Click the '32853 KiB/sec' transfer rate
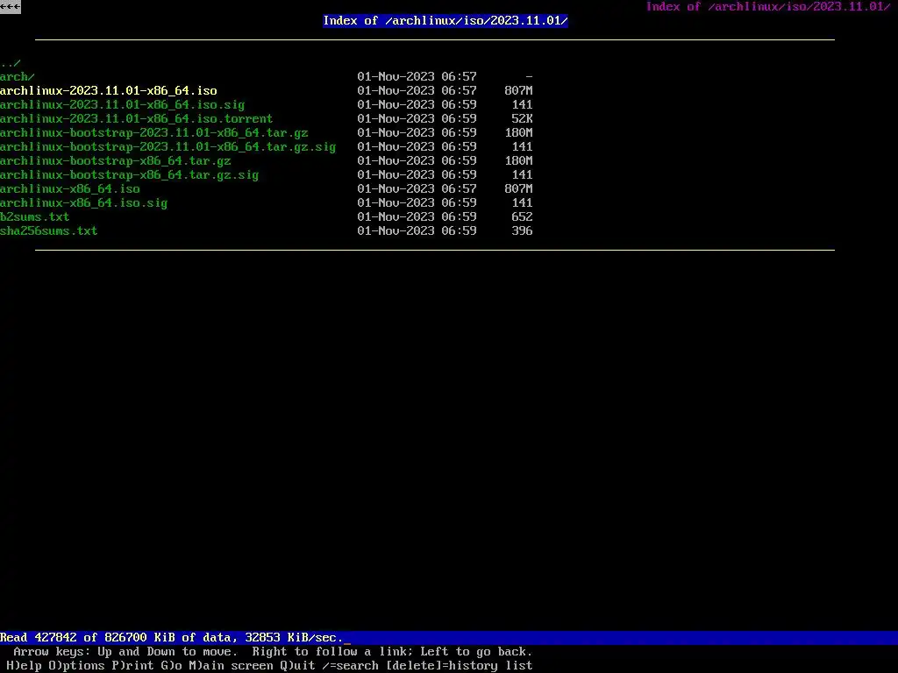This screenshot has height=673, width=898. click(293, 638)
